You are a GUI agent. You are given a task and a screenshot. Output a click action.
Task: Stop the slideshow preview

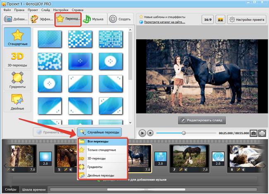[x=150, y=133]
